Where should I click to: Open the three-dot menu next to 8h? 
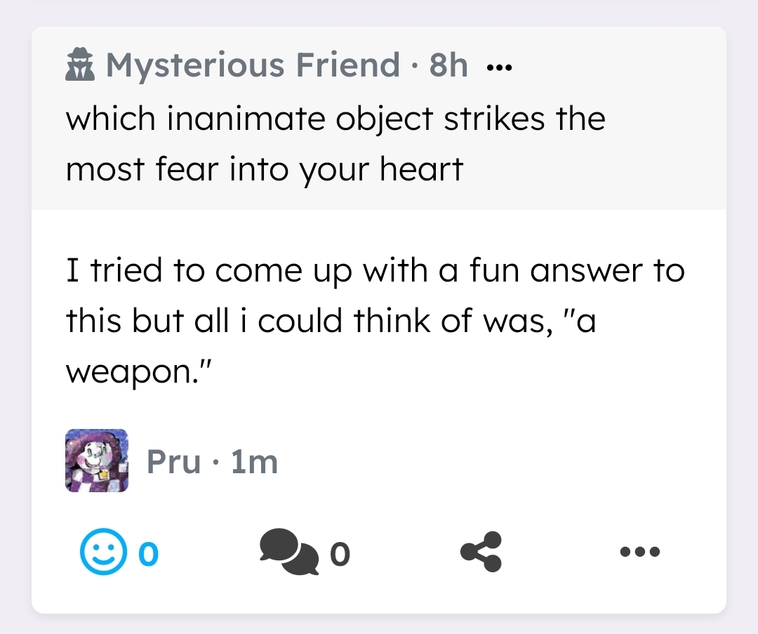coord(500,68)
